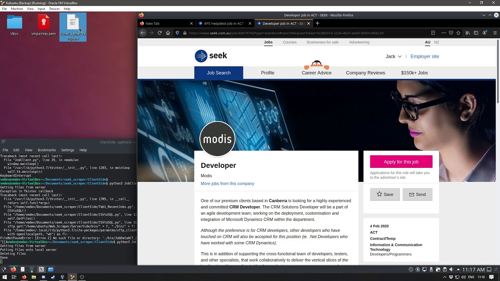Bookmark this page with star icon
The height and width of the screenshot is (281, 500).
tap(458, 33)
